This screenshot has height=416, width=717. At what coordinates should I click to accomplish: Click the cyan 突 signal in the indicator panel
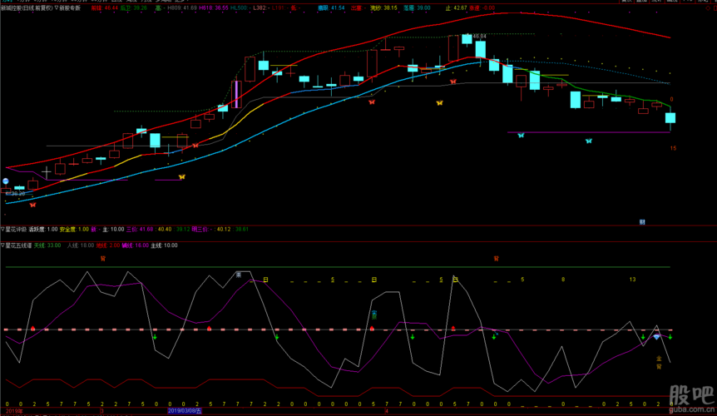click(x=374, y=314)
